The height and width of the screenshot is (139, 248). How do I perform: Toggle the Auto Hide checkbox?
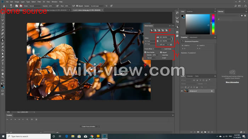tap(161, 55)
